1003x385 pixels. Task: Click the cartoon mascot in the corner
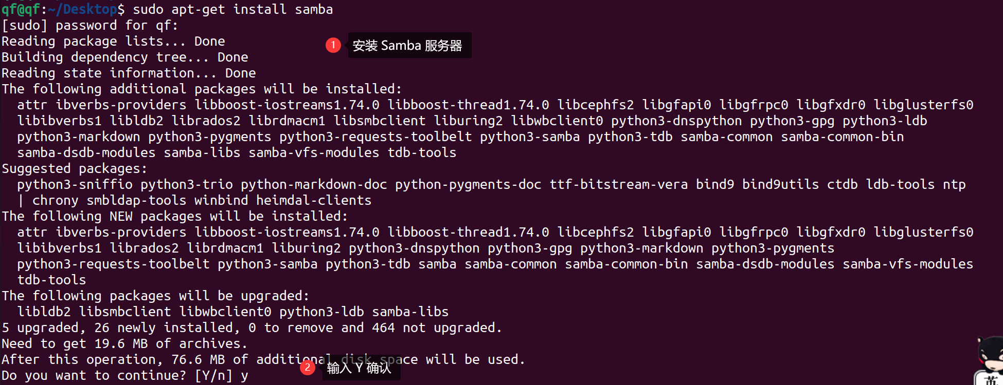click(990, 360)
